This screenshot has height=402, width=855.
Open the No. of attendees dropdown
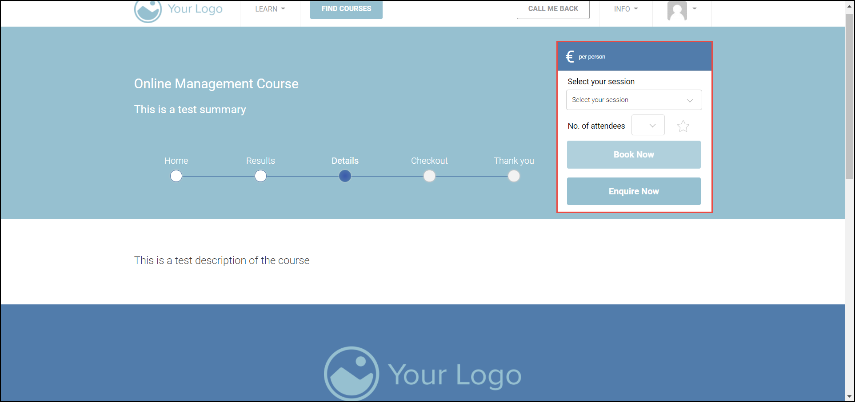648,126
